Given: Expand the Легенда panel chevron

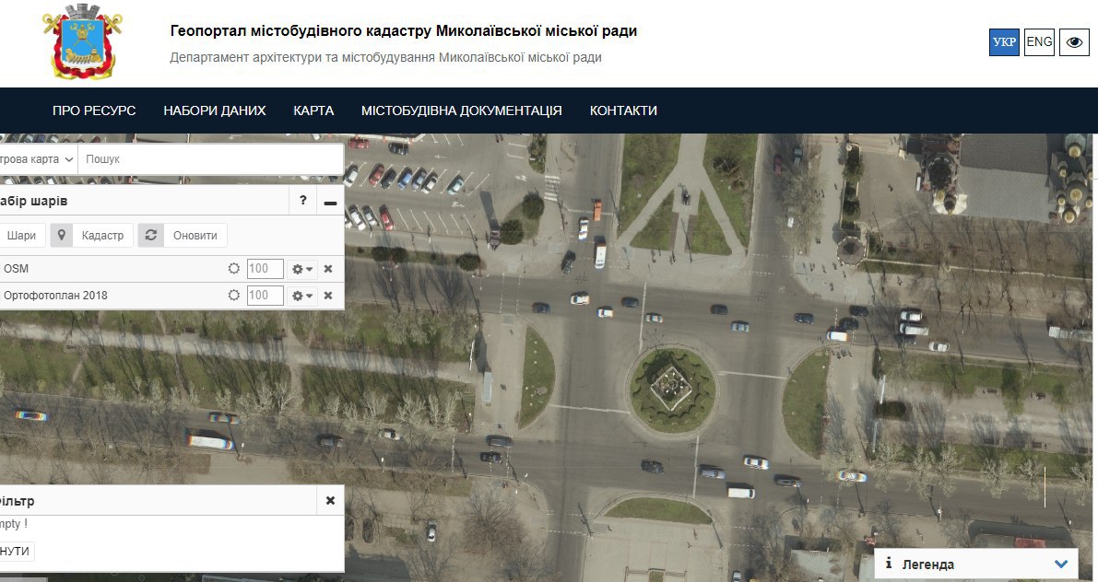Looking at the screenshot, I should point(1061,564).
